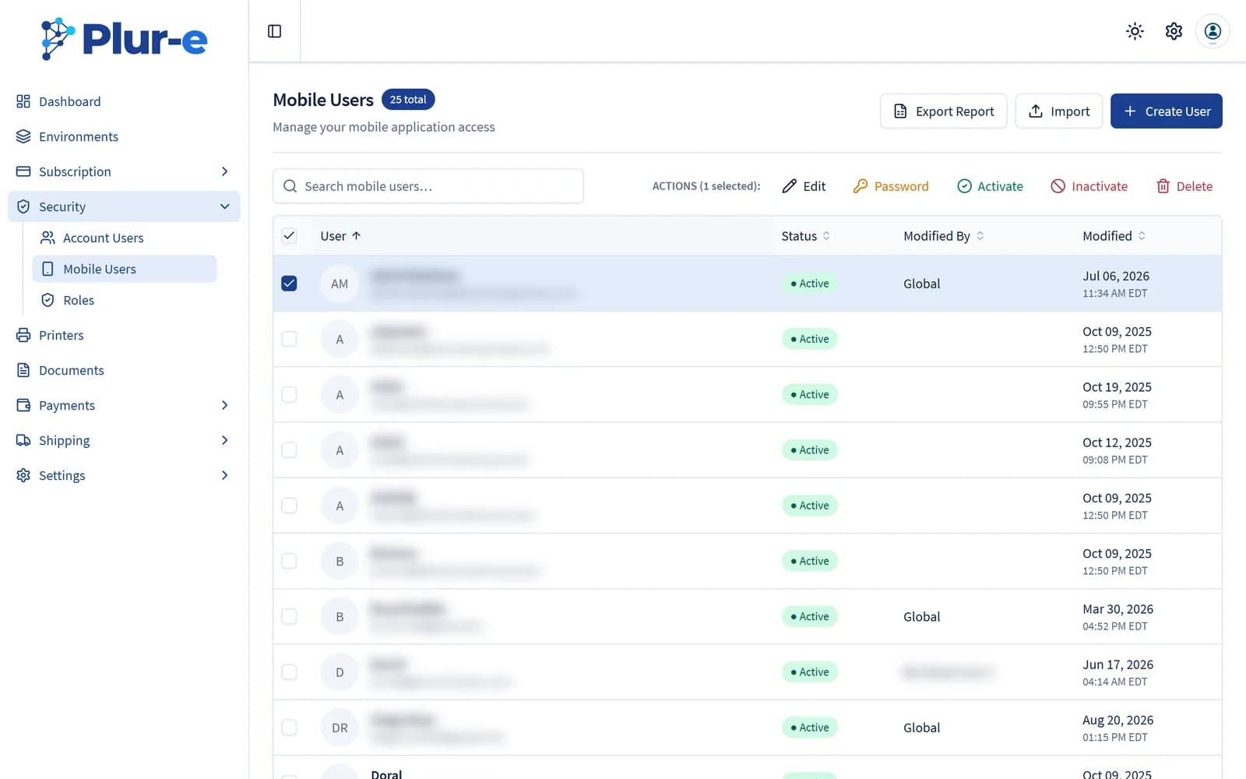Click the Plur-e logo
Viewport: 1246px width, 779px height.
click(125, 39)
